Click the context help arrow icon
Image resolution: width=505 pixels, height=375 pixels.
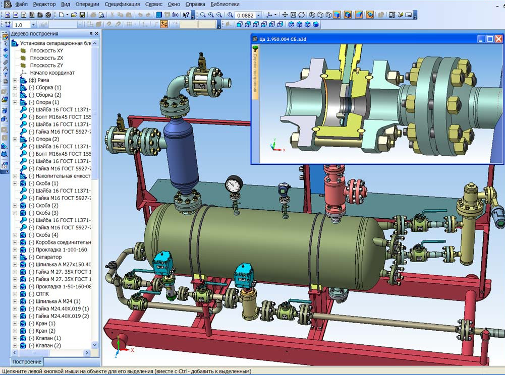187,15
